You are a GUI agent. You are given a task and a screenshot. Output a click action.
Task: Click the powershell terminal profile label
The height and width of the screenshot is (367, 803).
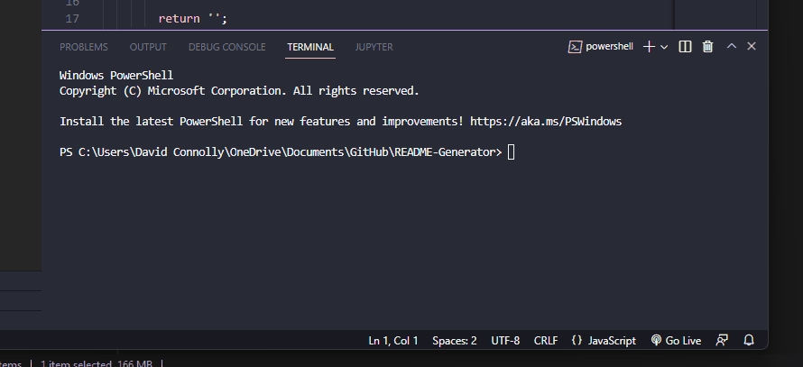pyautogui.click(x=609, y=47)
